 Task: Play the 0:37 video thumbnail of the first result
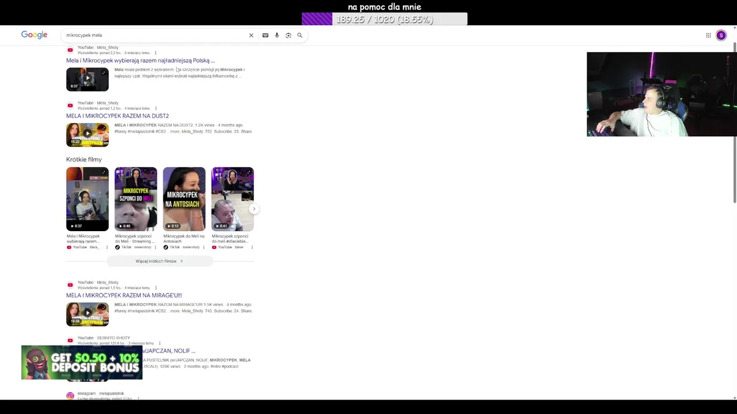point(88,79)
